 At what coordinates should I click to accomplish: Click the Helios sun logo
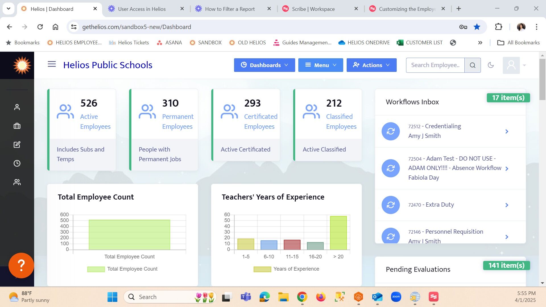(x=22, y=65)
